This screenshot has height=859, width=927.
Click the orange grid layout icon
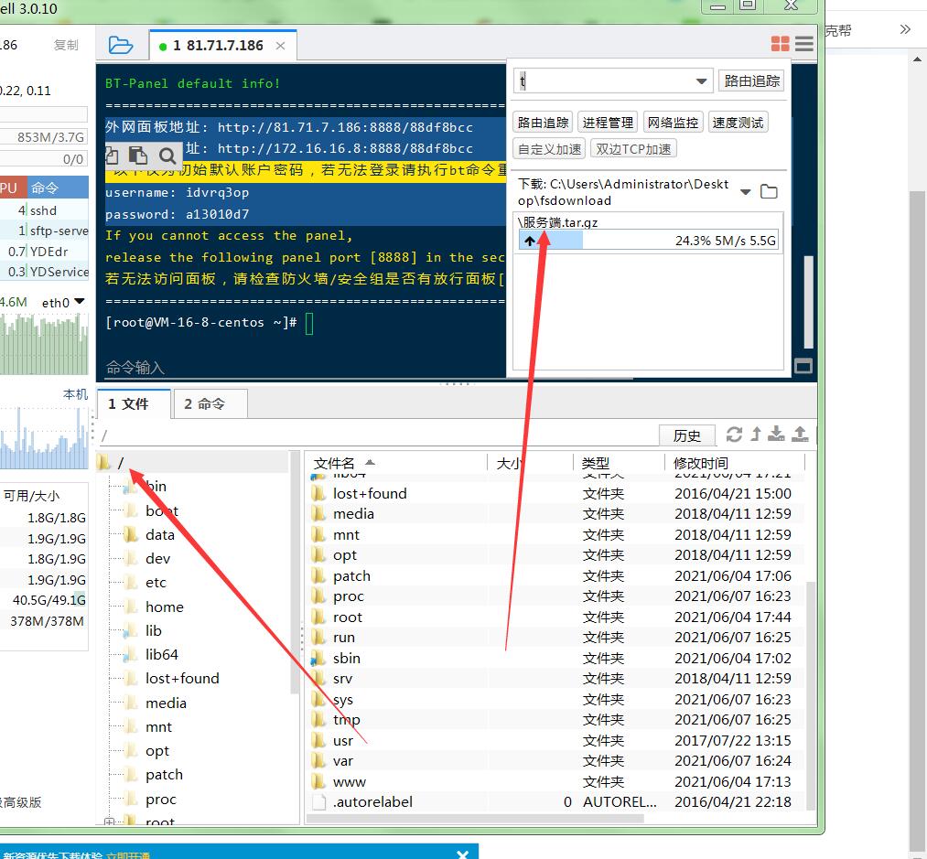(x=780, y=44)
